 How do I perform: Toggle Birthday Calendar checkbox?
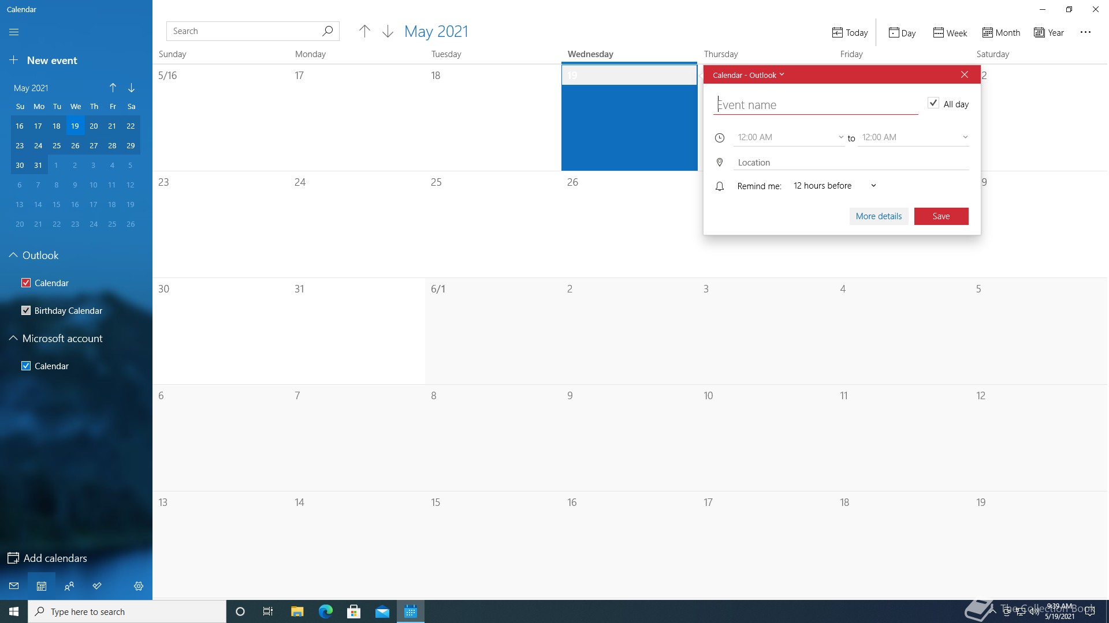pos(26,310)
